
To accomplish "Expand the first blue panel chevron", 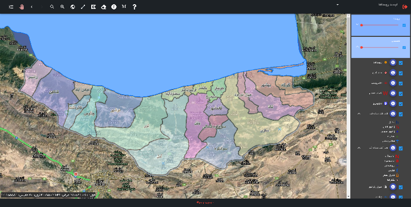I will tap(357, 25).
